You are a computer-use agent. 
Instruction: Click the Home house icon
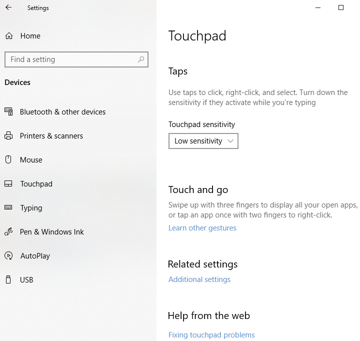[8, 36]
